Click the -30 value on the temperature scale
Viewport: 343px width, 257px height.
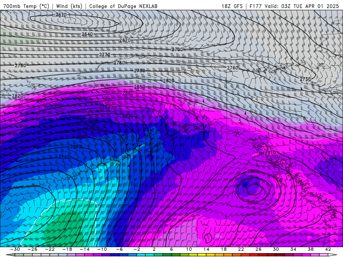15,249
